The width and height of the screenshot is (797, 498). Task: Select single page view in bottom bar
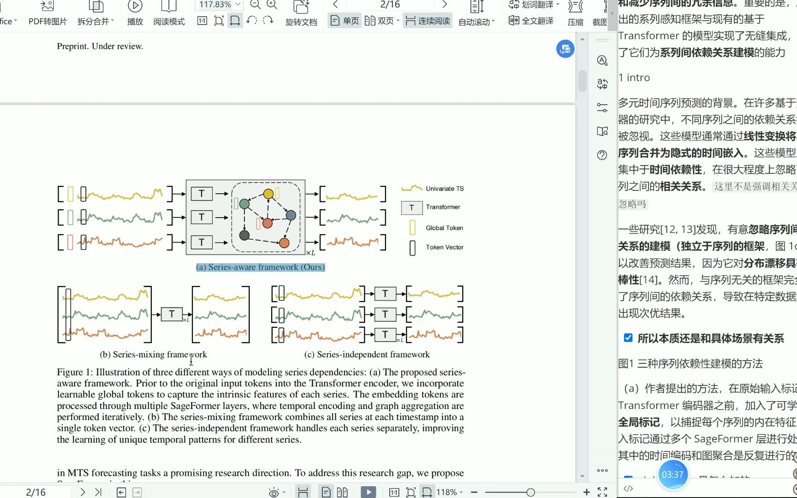point(326,492)
